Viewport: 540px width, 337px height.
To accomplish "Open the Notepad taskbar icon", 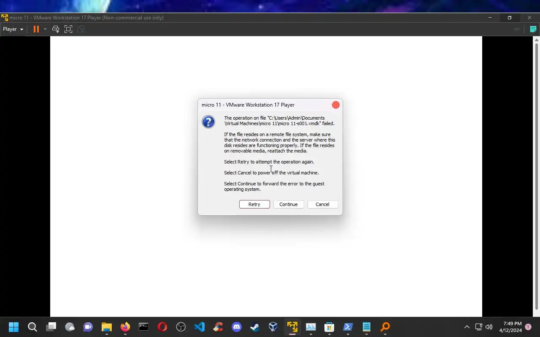I will 367,327.
